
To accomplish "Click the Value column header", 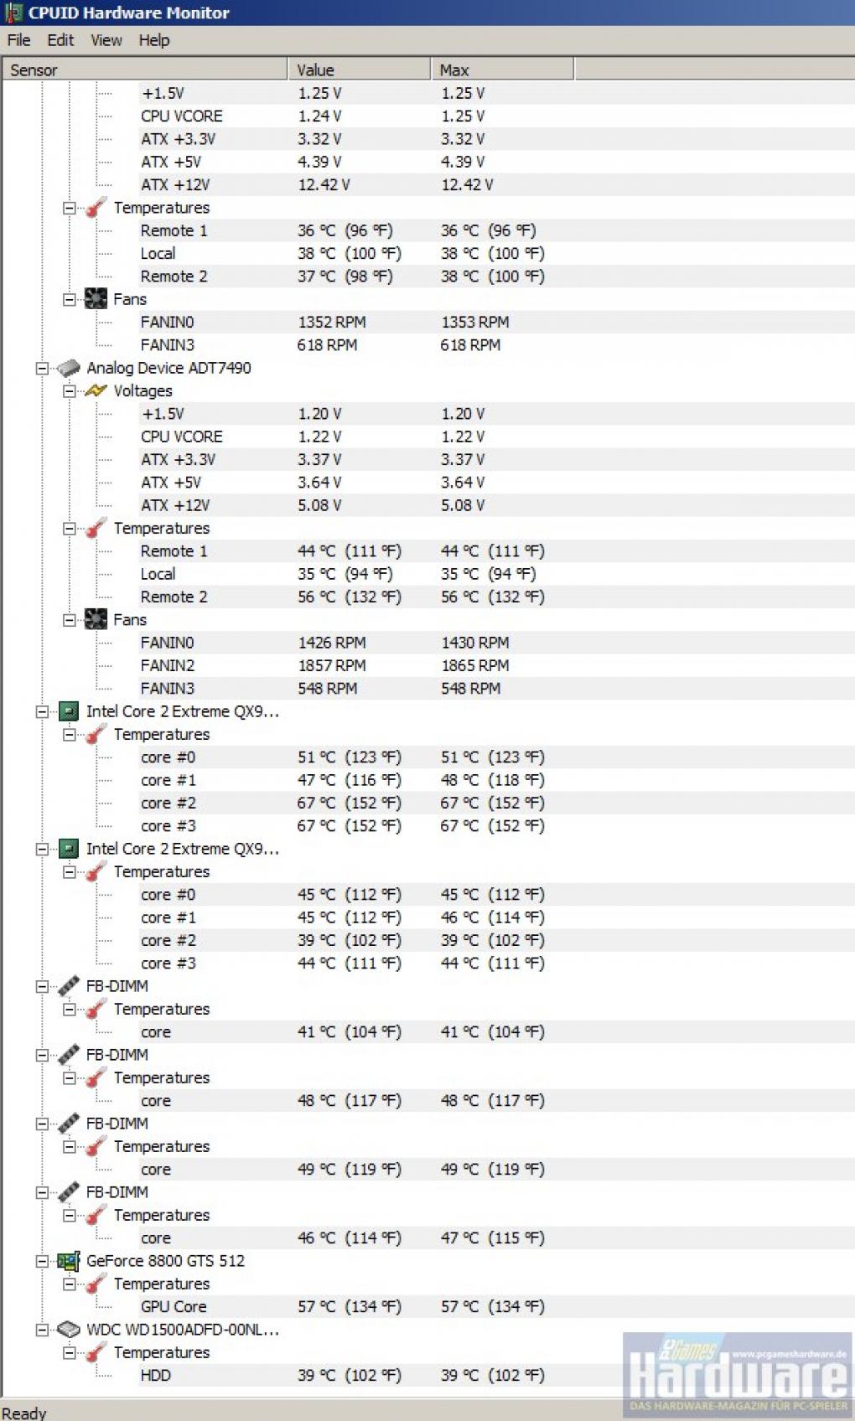I will pyautogui.click(x=360, y=70).
